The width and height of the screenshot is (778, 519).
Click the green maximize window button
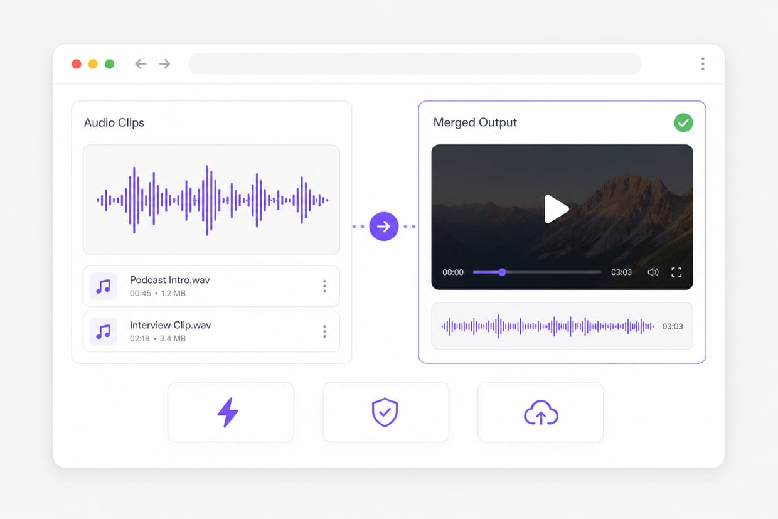(110, 64)
